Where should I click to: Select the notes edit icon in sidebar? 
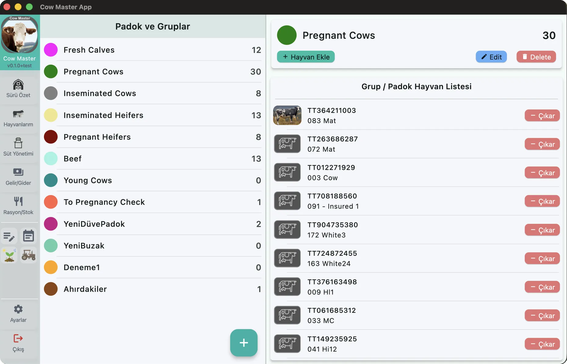point(9,236)
